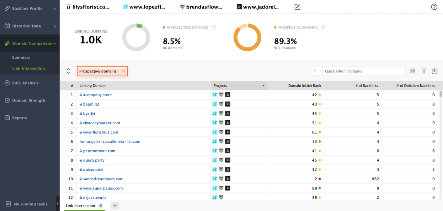Click the lilysflorist.co... domain tab
The image size is (443, 211).
click(x=88, y=7)
